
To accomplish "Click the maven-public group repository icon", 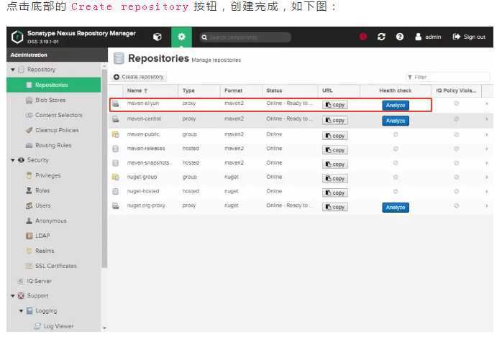I will click(x=116, y=134).
